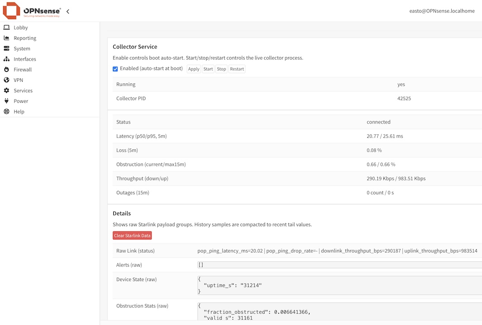This screenshot has height=325, width=482.
Task: Click the Services gear icon
Action: click(6, 91)
